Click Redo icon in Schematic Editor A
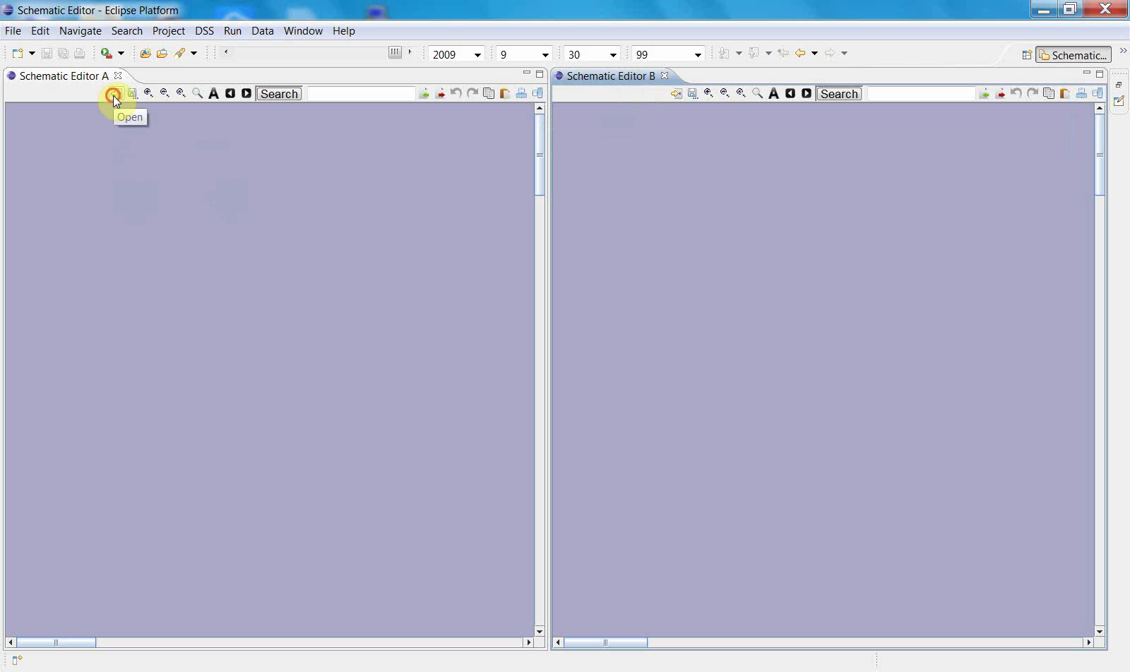Image resolution: width=1130 pixels, height=672 pixels. 472,93
